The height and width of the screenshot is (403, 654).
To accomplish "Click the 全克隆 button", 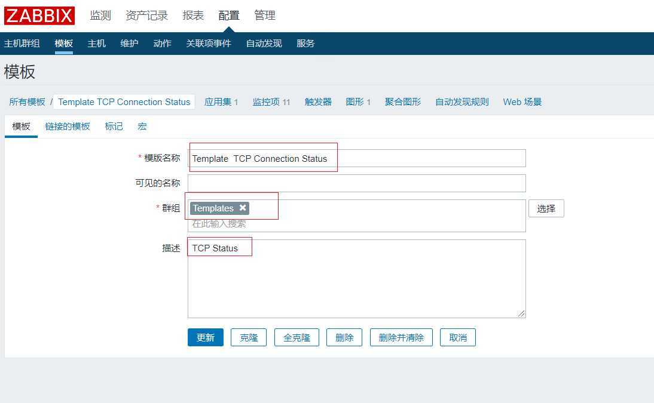I will tap(297, 337).
